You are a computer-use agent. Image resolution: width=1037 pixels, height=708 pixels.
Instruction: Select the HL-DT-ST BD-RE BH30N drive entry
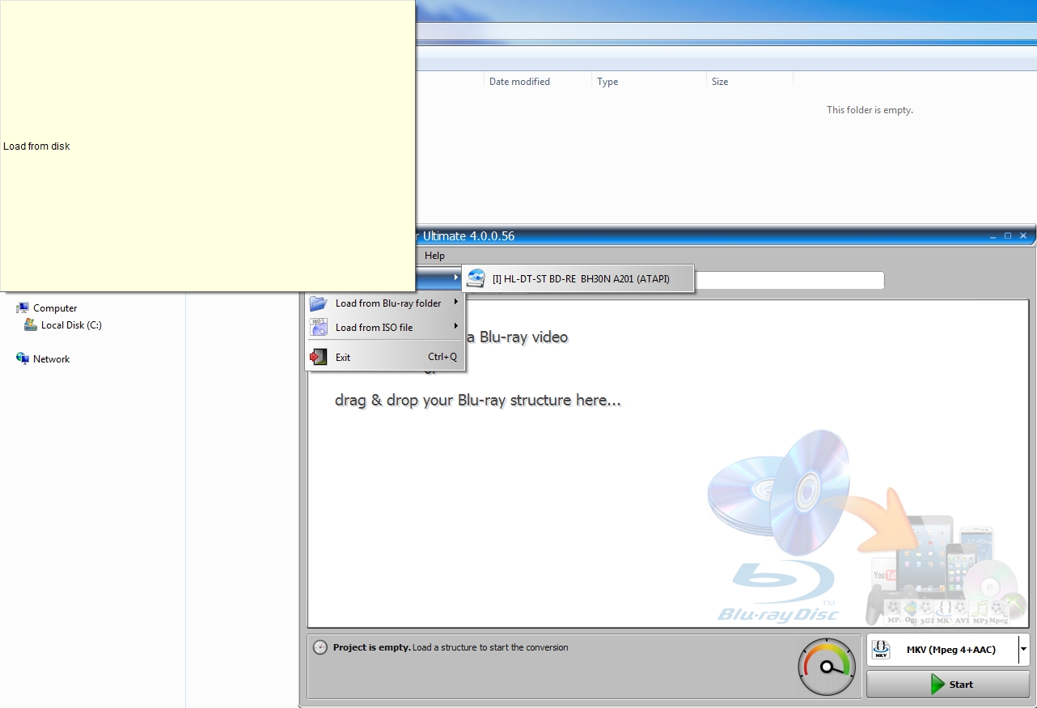coord(578,279)
